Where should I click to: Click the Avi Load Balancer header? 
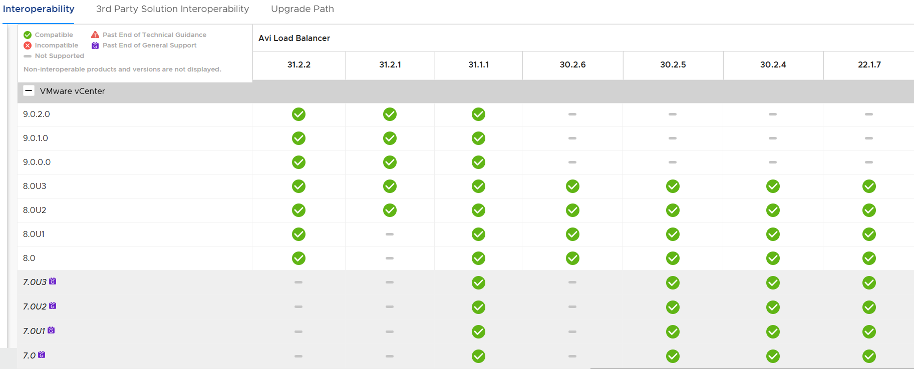[x=294, y=38]
